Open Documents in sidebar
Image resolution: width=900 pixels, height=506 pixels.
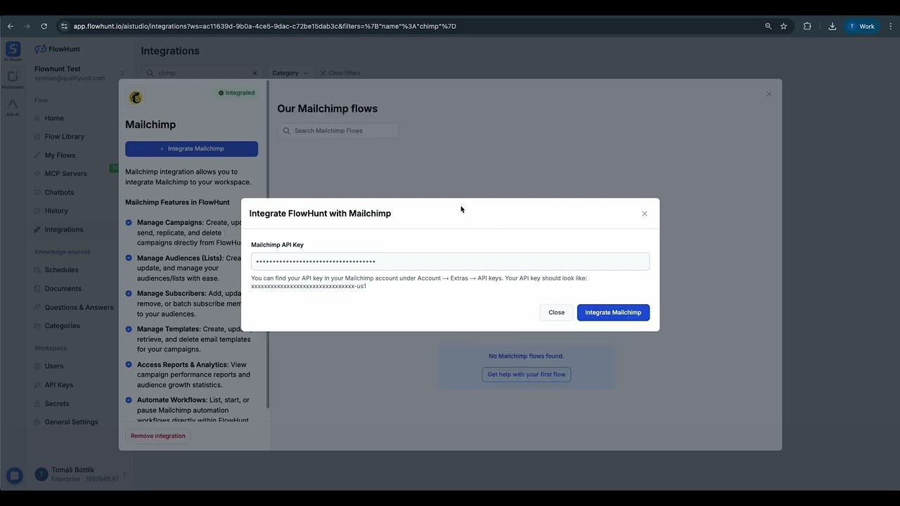pyautogui.click(x=63, y=289)
